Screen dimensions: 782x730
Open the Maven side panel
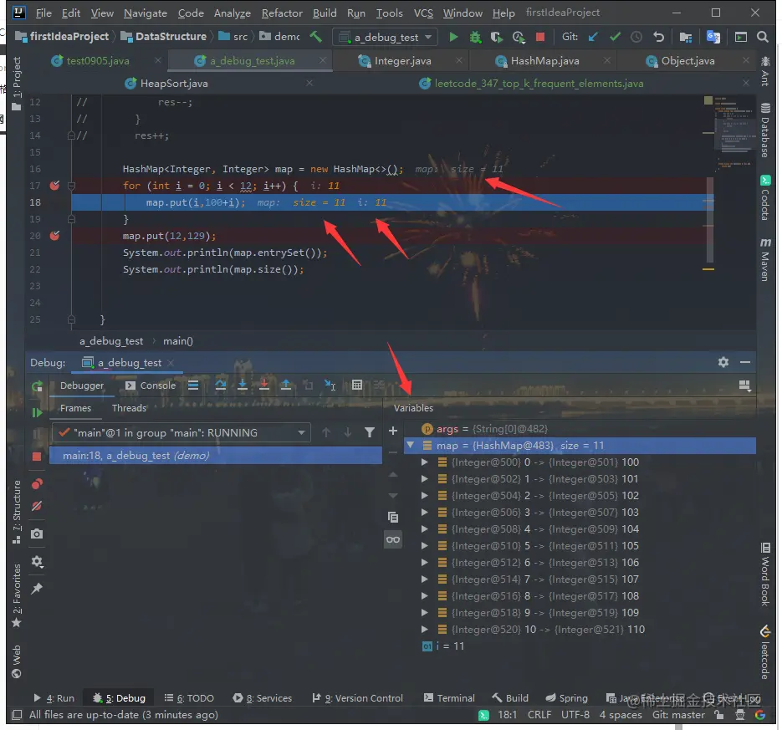pos(765,259)
